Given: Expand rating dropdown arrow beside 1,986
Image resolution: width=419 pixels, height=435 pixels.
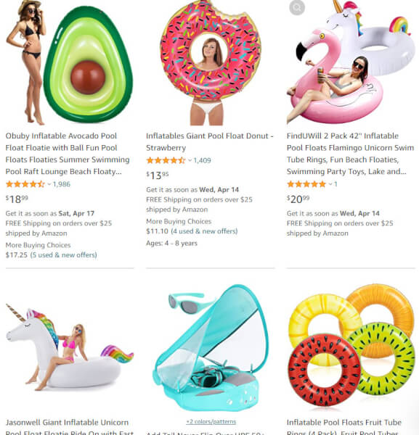Looking at the screenshot, I should 49,184.
